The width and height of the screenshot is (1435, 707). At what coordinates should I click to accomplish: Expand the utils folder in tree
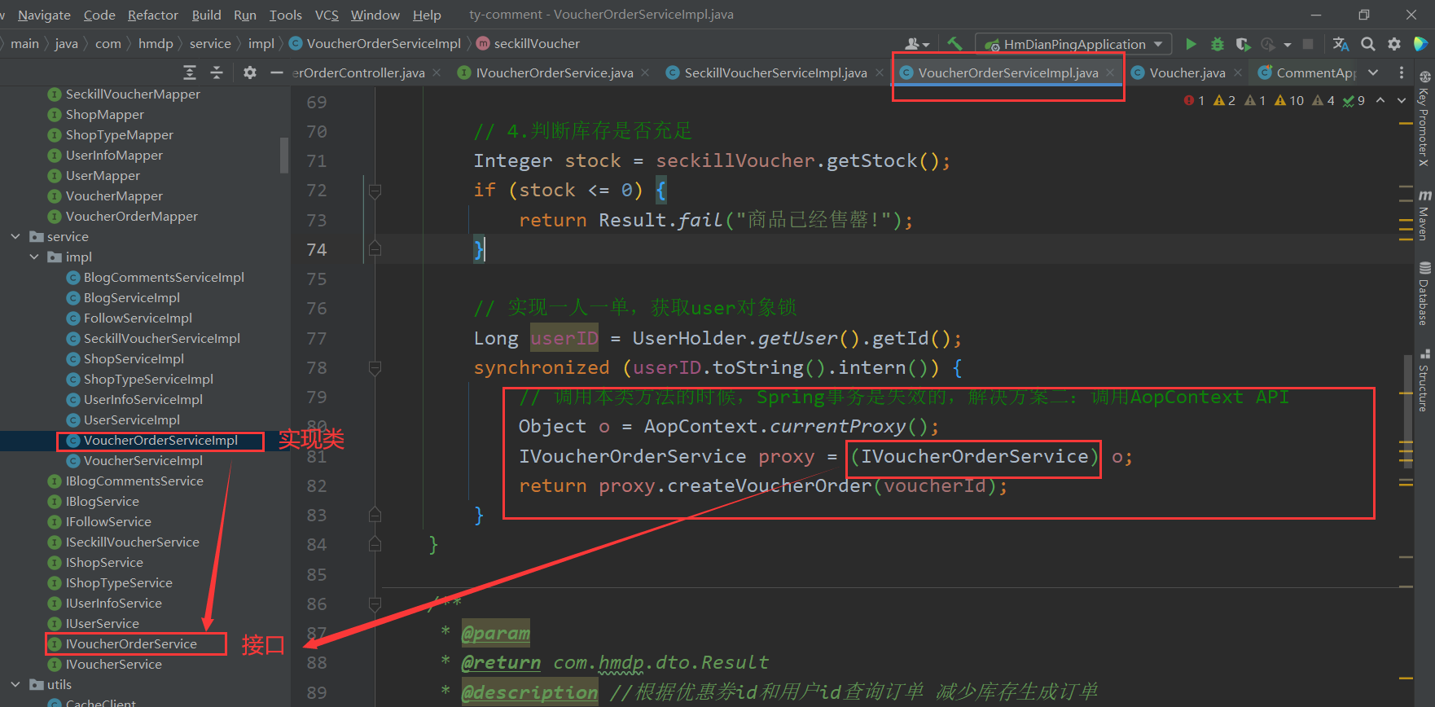(15, 684)
